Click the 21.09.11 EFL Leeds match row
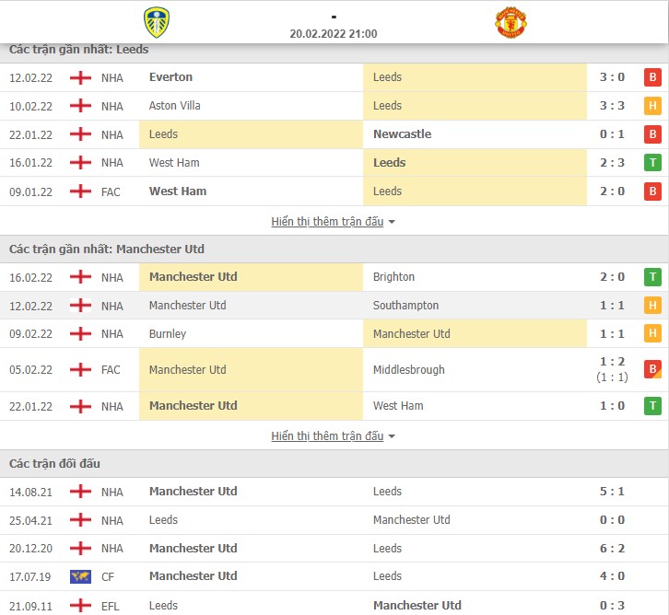Image resolution: width=669 pixels, height=615 pixels. [334, 605]
